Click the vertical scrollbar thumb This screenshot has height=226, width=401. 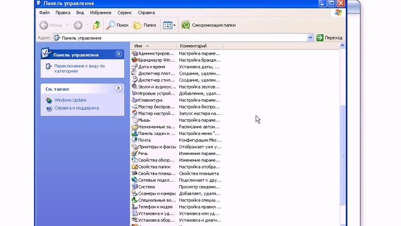click(x=342, y=155)
